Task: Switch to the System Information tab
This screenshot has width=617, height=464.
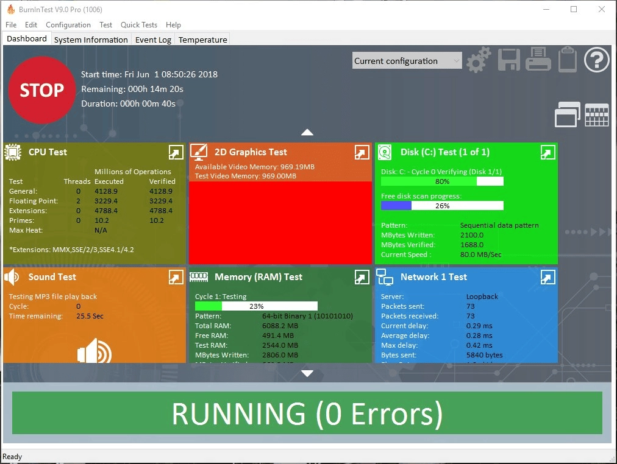Action: tap(91, 40)
